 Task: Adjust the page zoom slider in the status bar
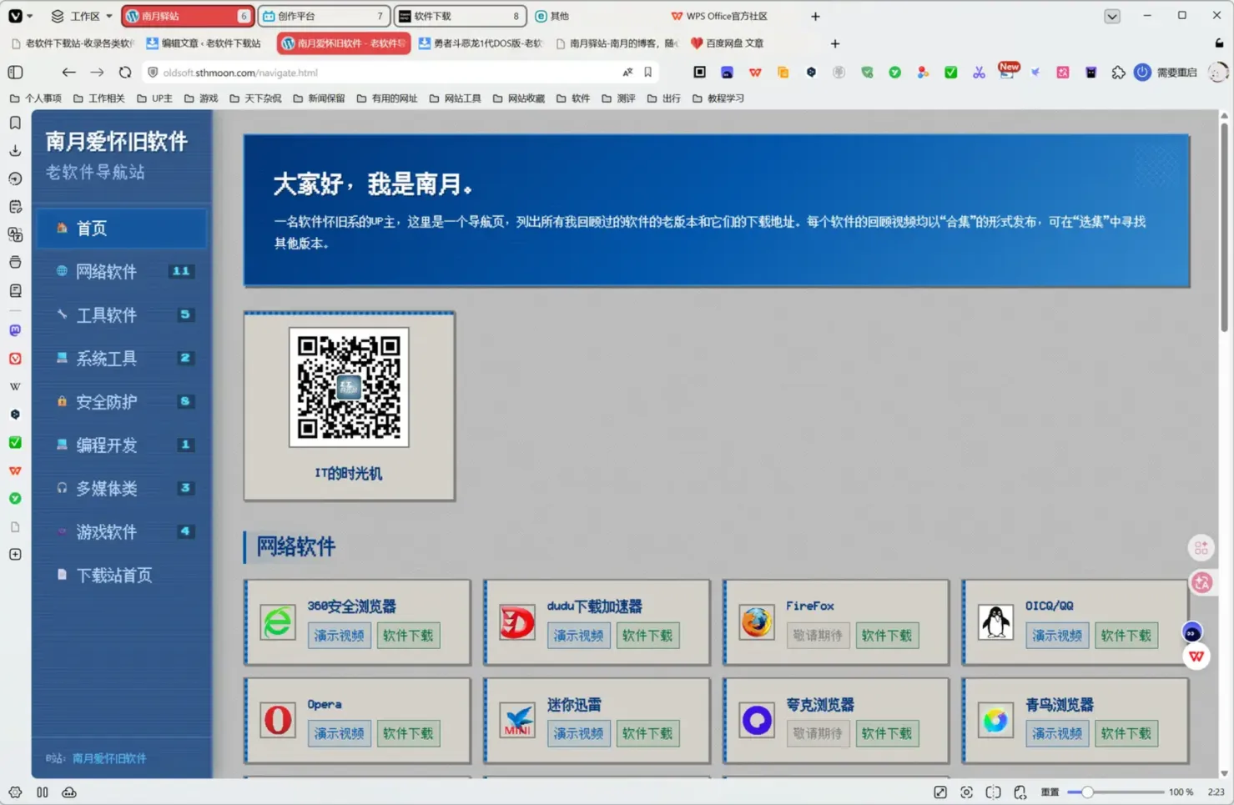pyautogui.click(x=1116, y=792)
